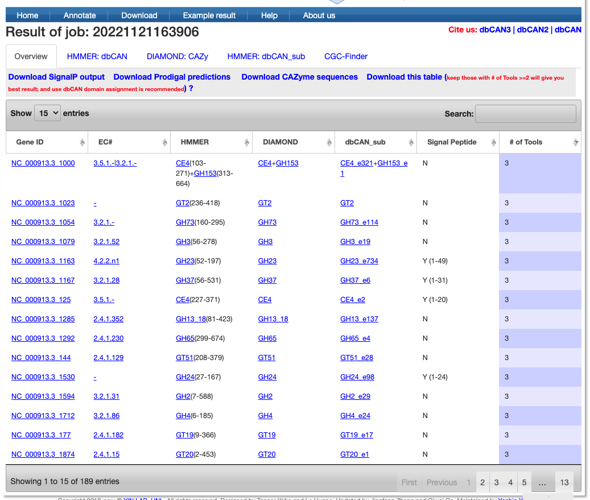Click Download SignalP output link
The height and width of the screenshot is (500, 590).
[x=56, y=77]
